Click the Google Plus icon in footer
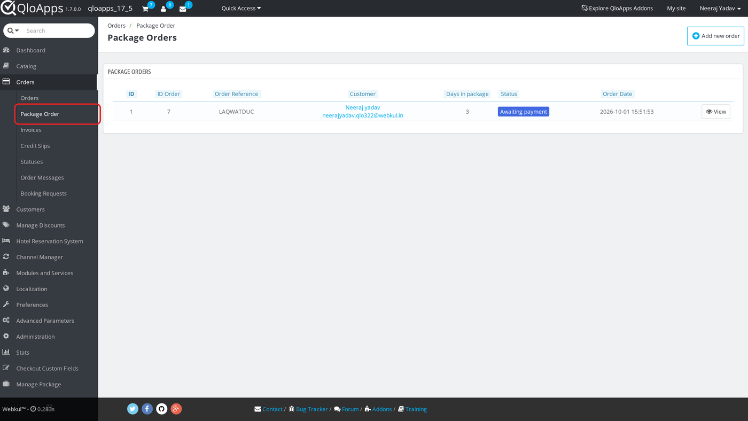The width and height of the screenshot is (748, 421). point(176,409)
